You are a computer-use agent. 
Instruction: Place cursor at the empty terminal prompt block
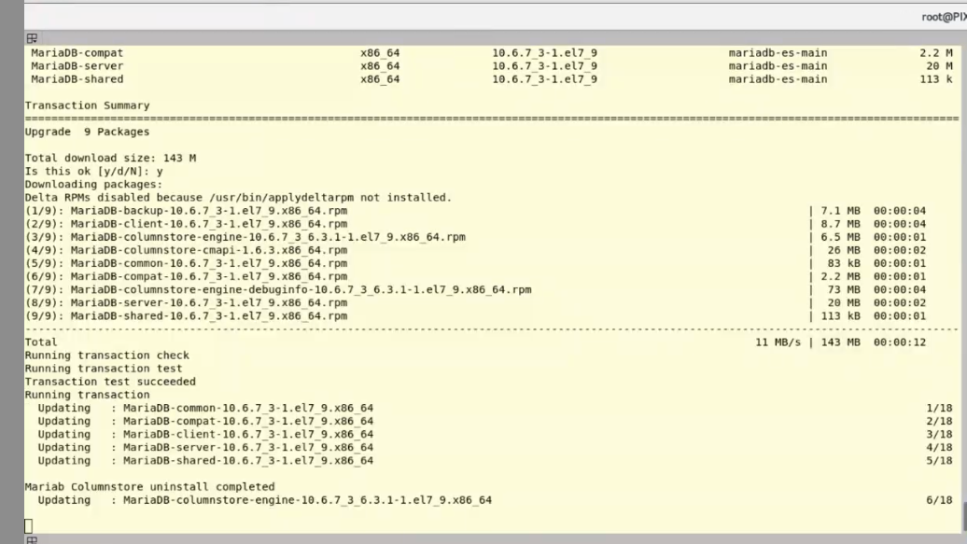[x=29, y=526]
